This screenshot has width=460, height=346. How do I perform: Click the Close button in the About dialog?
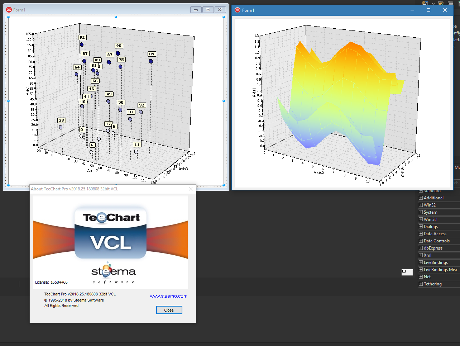169,310
